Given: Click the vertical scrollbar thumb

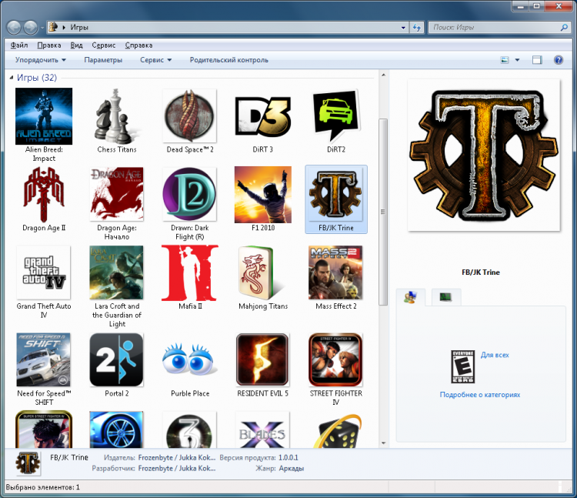Looking at the screenshot, I should point(383,212).
